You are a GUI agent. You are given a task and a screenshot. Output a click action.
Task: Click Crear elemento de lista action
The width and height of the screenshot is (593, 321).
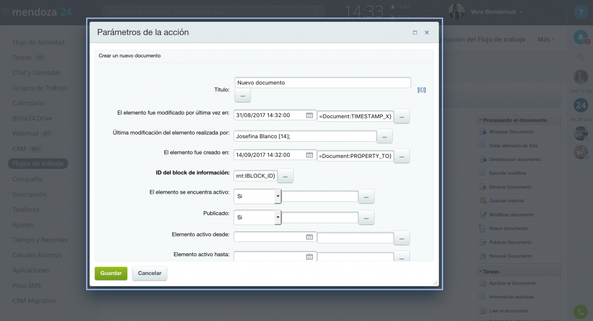pyautogui.click(x=513, y=145)
